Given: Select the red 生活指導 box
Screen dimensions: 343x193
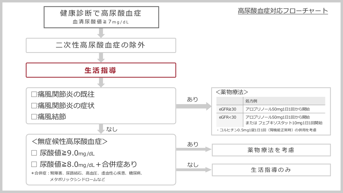Looking at the screenshot, I should coord(101,70).
